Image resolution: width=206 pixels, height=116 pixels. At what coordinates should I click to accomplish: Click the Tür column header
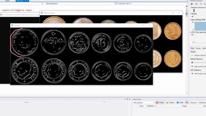tap(104, 102)
